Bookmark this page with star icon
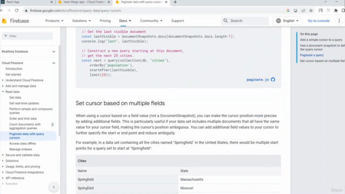Screen dimensions: 345x194 point(311,11)
